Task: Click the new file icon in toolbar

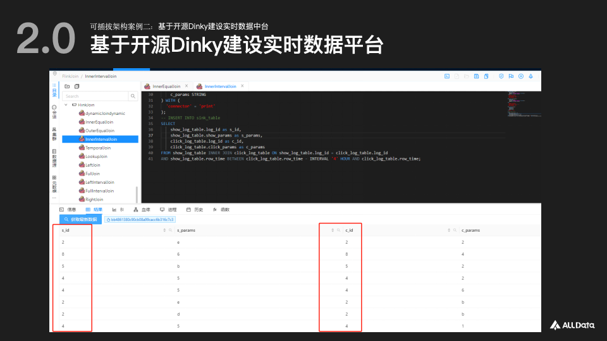Action: click(x=457, y=76)
